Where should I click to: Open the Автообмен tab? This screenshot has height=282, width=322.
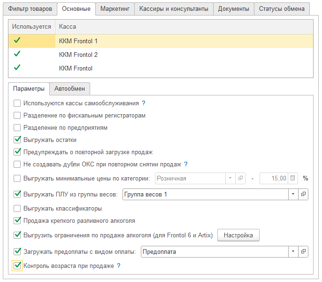click(69, 88)
